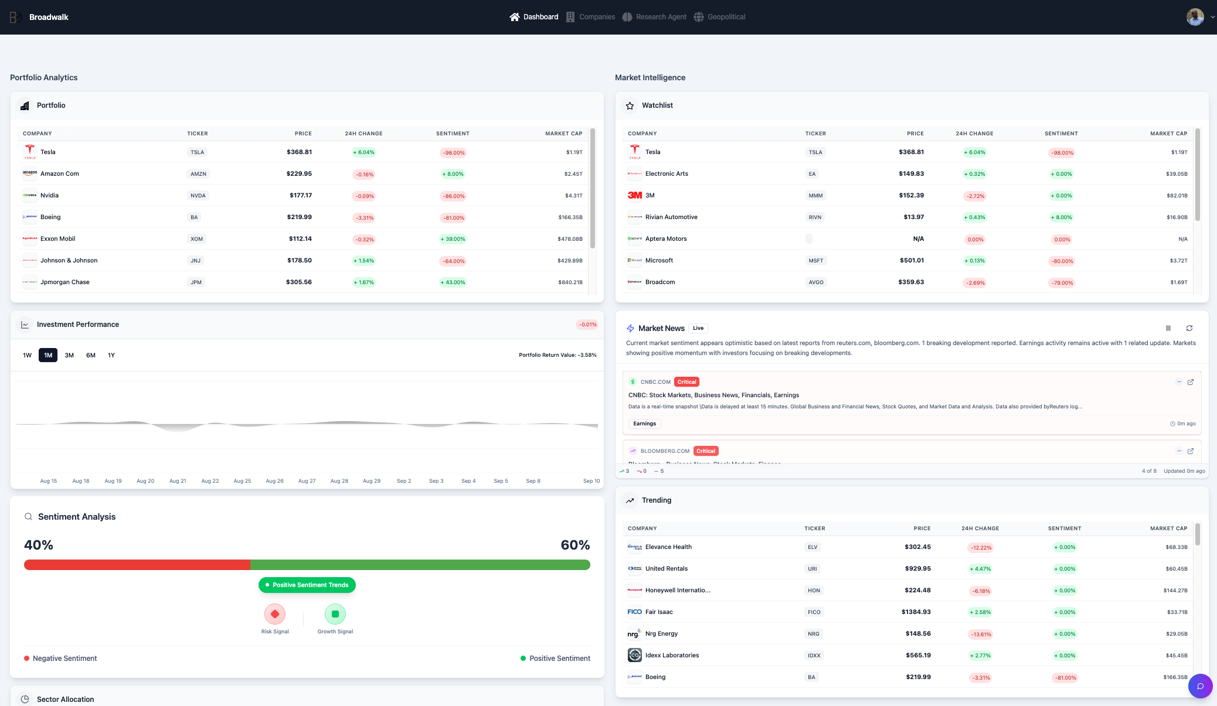
Task: Click the Sentiment Analysis magnifier icon
Action: click(x=28, y=517)
